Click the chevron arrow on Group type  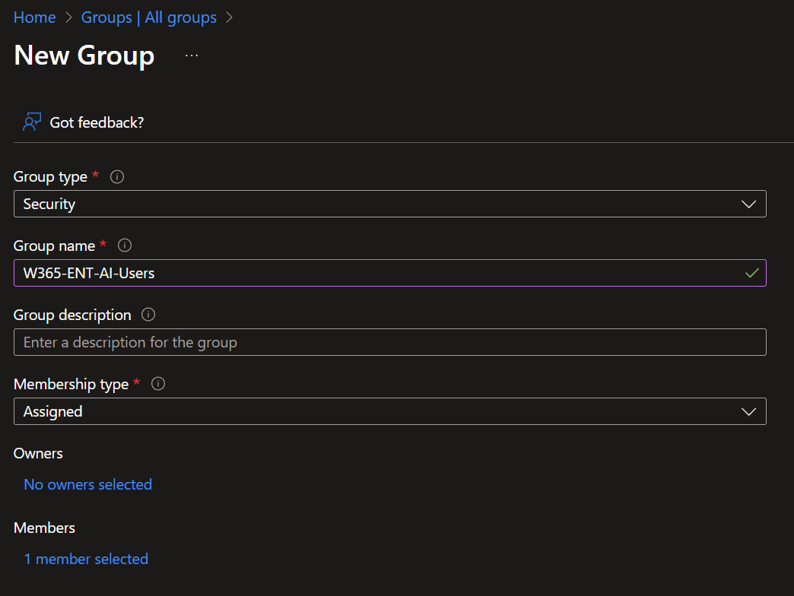[x=748, y=204]
